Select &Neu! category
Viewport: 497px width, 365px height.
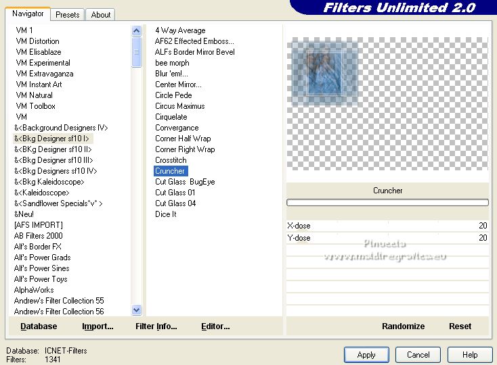point(24,214)
